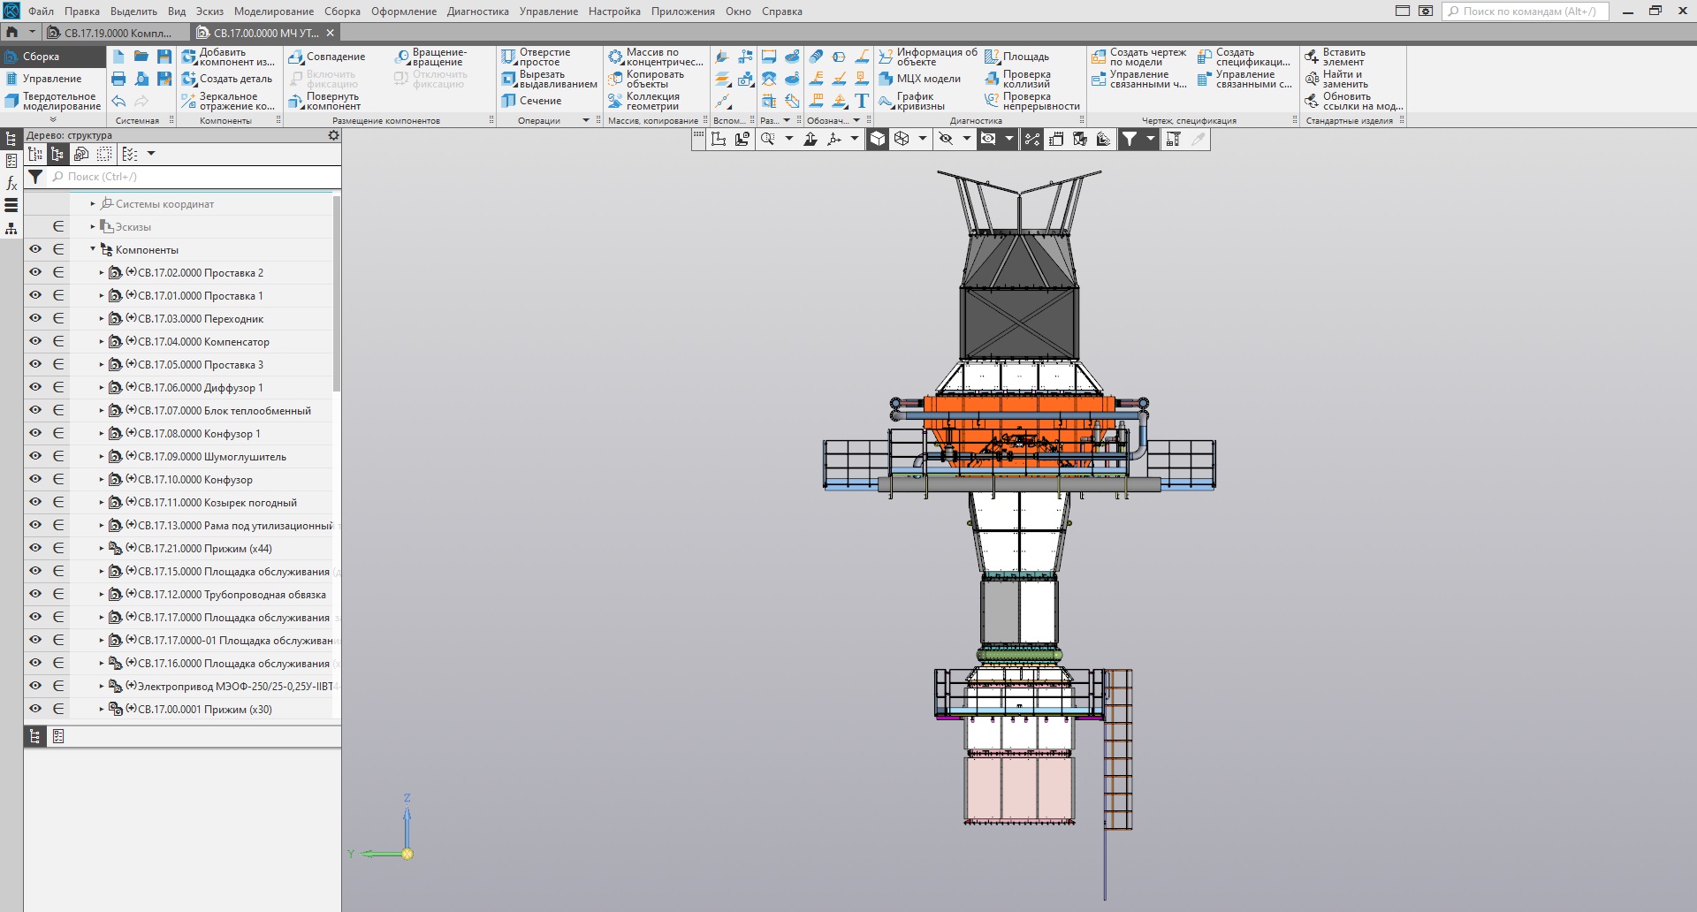Click the Управление mode button

point(51,79)
